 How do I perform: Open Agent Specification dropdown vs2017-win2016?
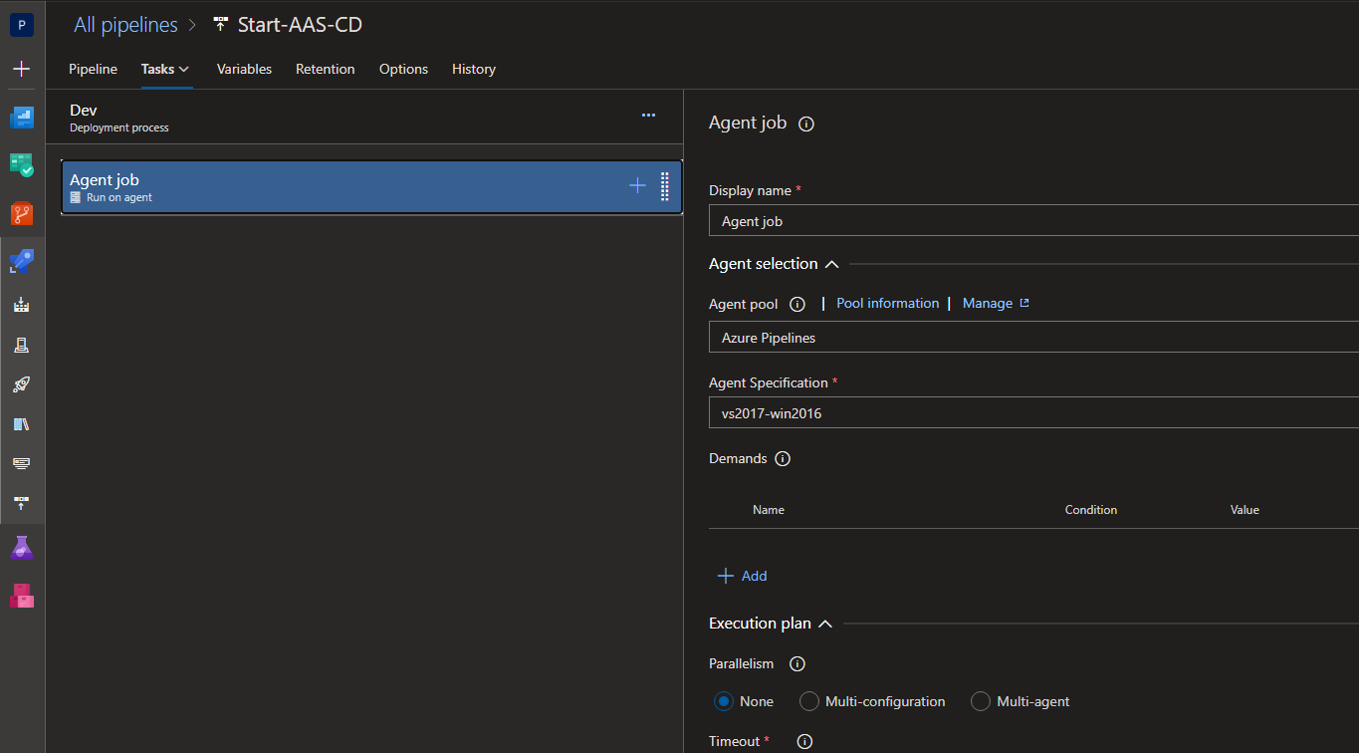click(x=1033, y=412)
